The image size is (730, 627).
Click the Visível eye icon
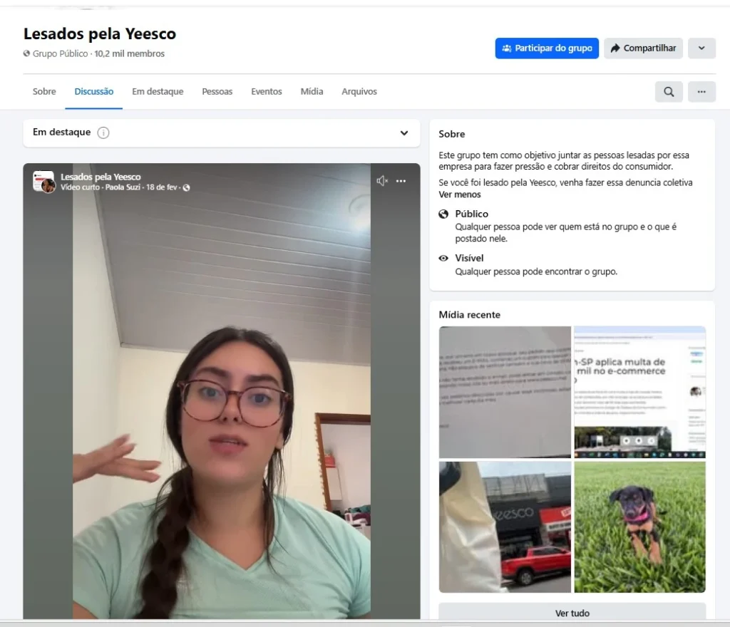[443, 258]
